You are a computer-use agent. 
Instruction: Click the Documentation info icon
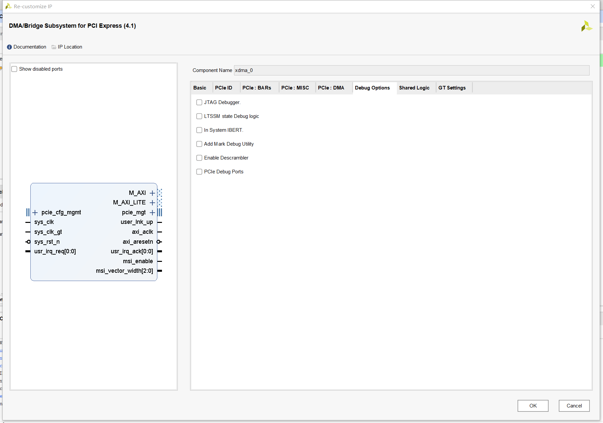(x=9, y=47)
